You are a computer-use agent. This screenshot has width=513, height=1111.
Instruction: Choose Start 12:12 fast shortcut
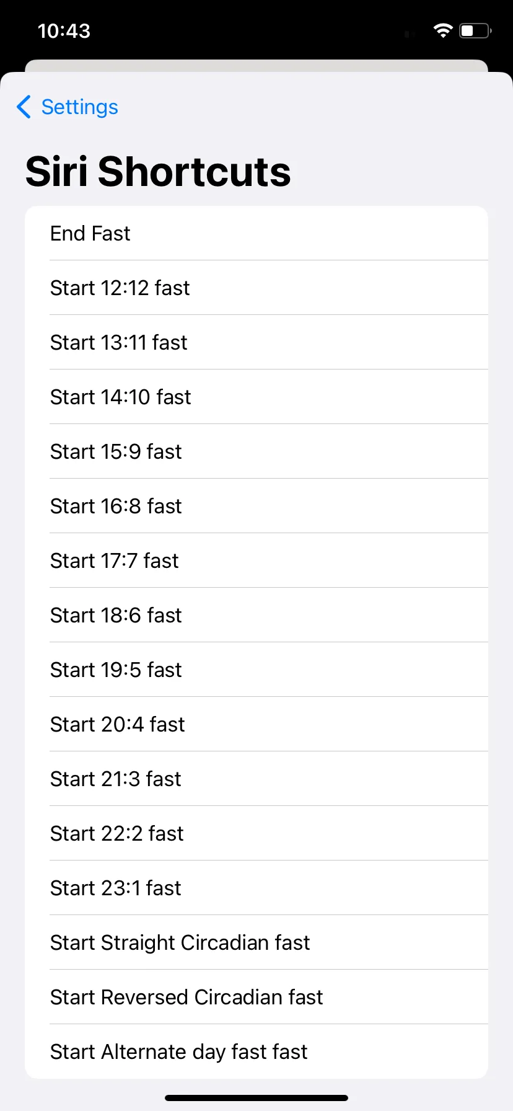pos(256,288)
